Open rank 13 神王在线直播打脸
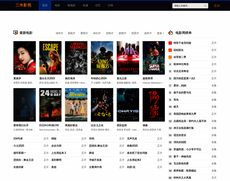230x181 pixels. [183, 128]
